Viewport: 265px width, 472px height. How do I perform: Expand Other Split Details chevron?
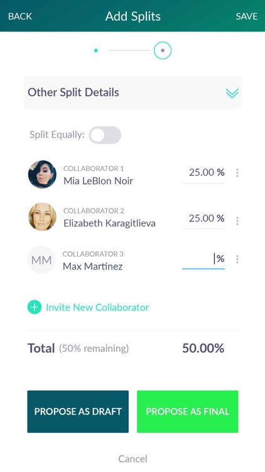click(x=232, y=93)
